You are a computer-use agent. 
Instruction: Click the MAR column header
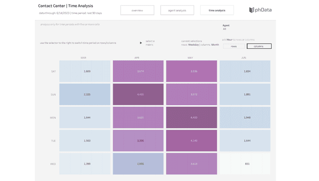click(83, 58)
